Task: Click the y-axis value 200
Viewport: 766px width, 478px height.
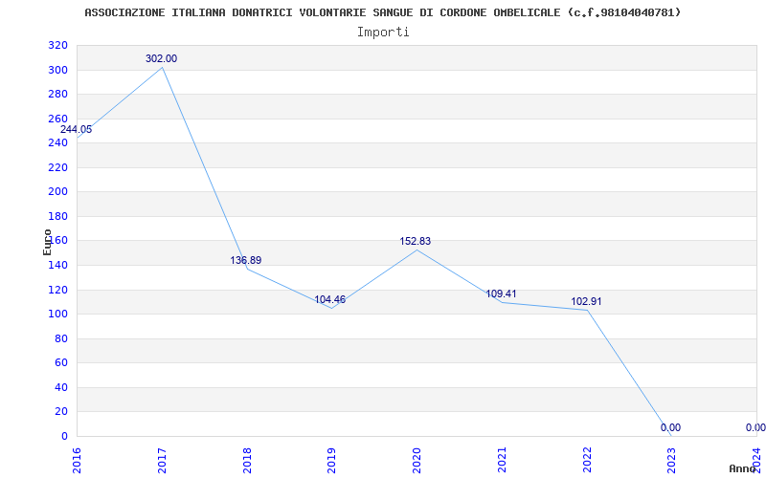Action: 58,192
